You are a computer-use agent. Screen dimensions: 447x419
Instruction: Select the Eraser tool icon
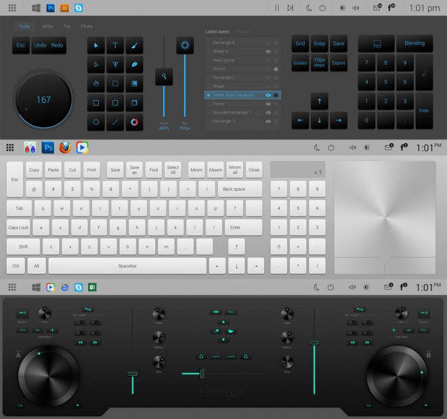pos(134,64)
